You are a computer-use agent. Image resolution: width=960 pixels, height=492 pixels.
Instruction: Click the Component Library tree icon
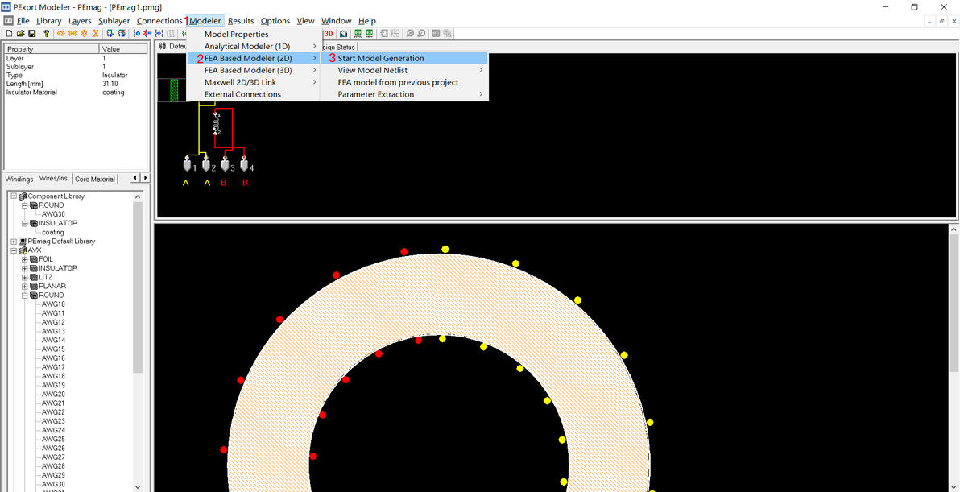pos(23,196)
